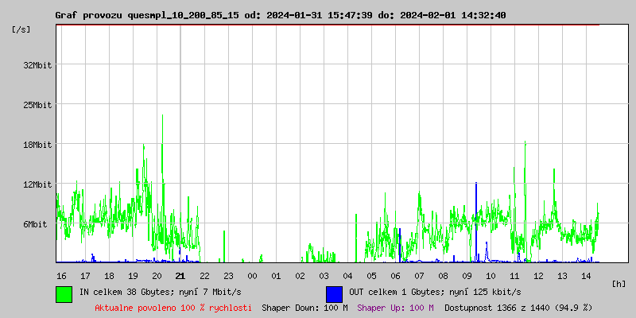Click the 12Mbit y-axis label
The image size is (636, 318).
coord(37,184)
